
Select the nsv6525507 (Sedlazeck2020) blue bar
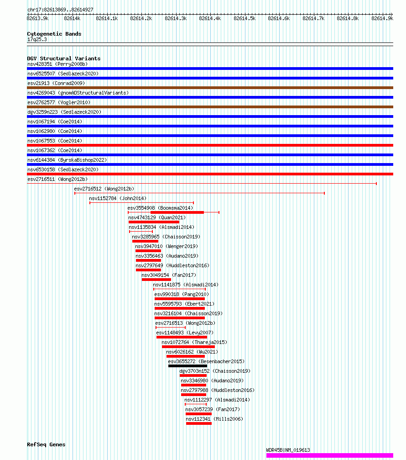coord(210,78)
